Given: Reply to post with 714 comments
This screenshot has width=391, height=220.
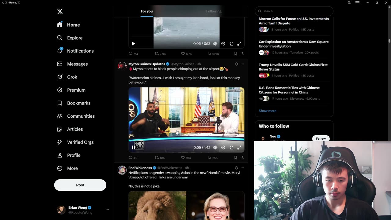Looking at the screenshot, I should click(133, 54).
